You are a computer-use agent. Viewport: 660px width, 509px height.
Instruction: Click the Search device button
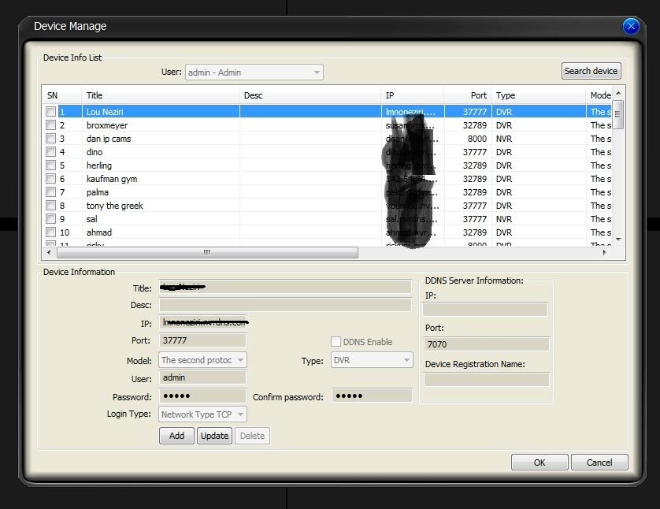[x=591, y=71]
